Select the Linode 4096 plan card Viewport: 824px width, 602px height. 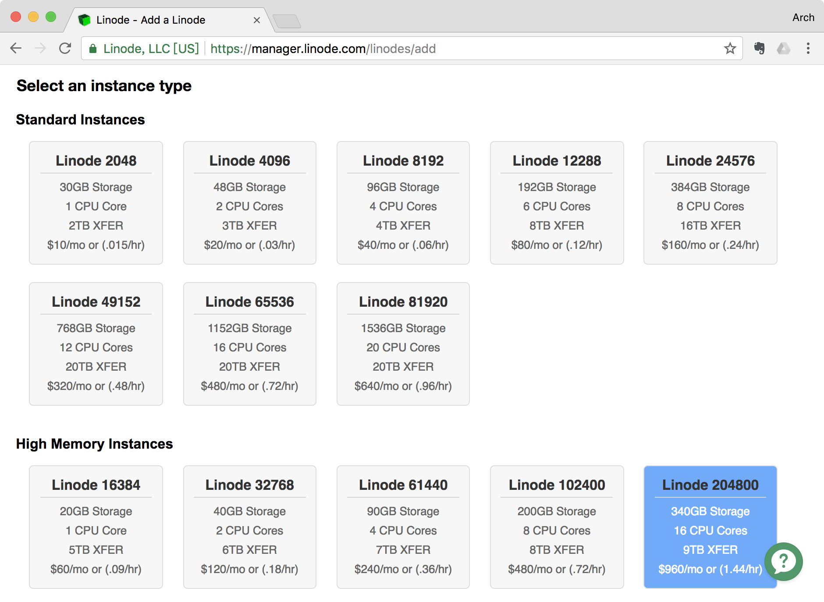click(250, 203)
